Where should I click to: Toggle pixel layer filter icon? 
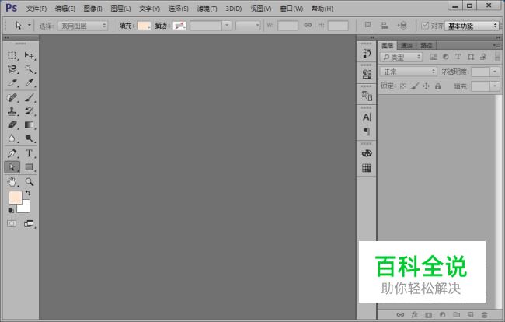[434, 57]
